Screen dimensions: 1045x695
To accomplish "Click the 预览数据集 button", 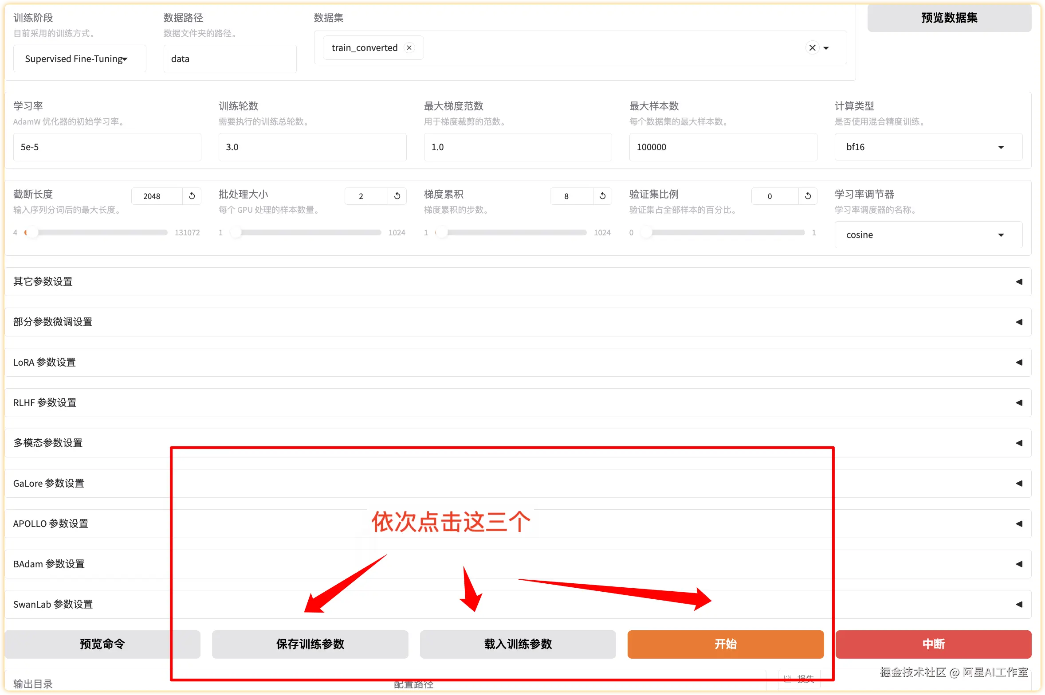I will tap(949, 18).
